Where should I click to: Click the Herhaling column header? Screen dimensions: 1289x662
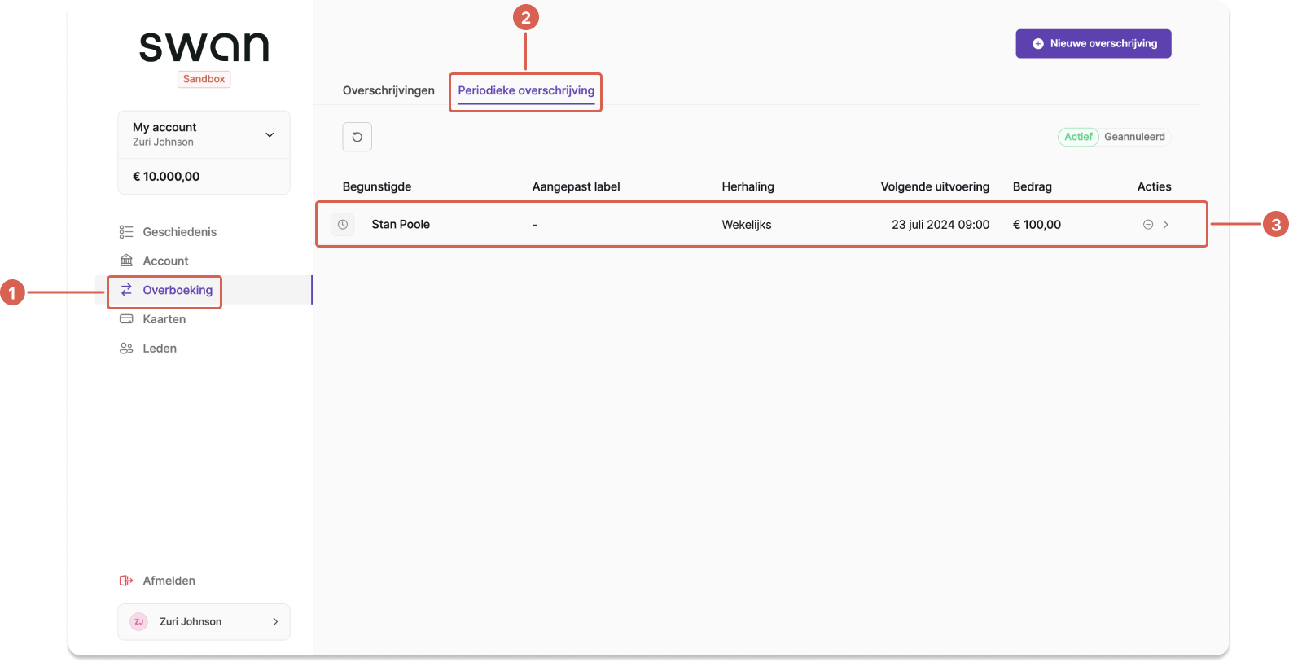(748, 186)
